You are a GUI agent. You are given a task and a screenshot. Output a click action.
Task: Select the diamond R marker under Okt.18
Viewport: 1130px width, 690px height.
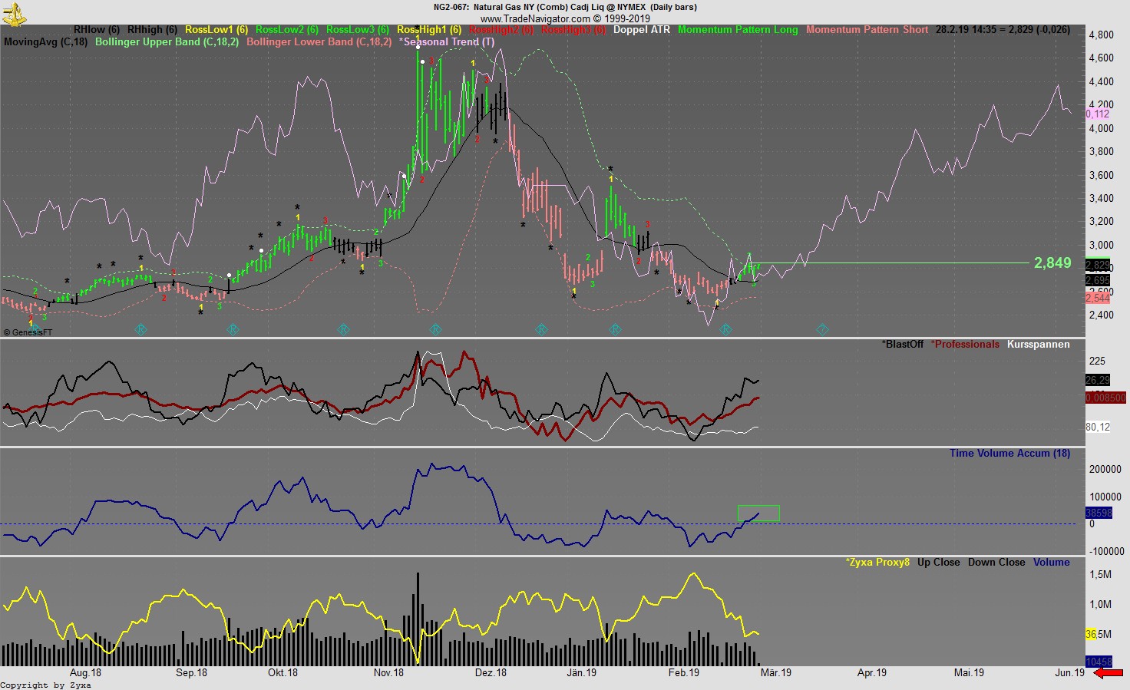point(343,329)
